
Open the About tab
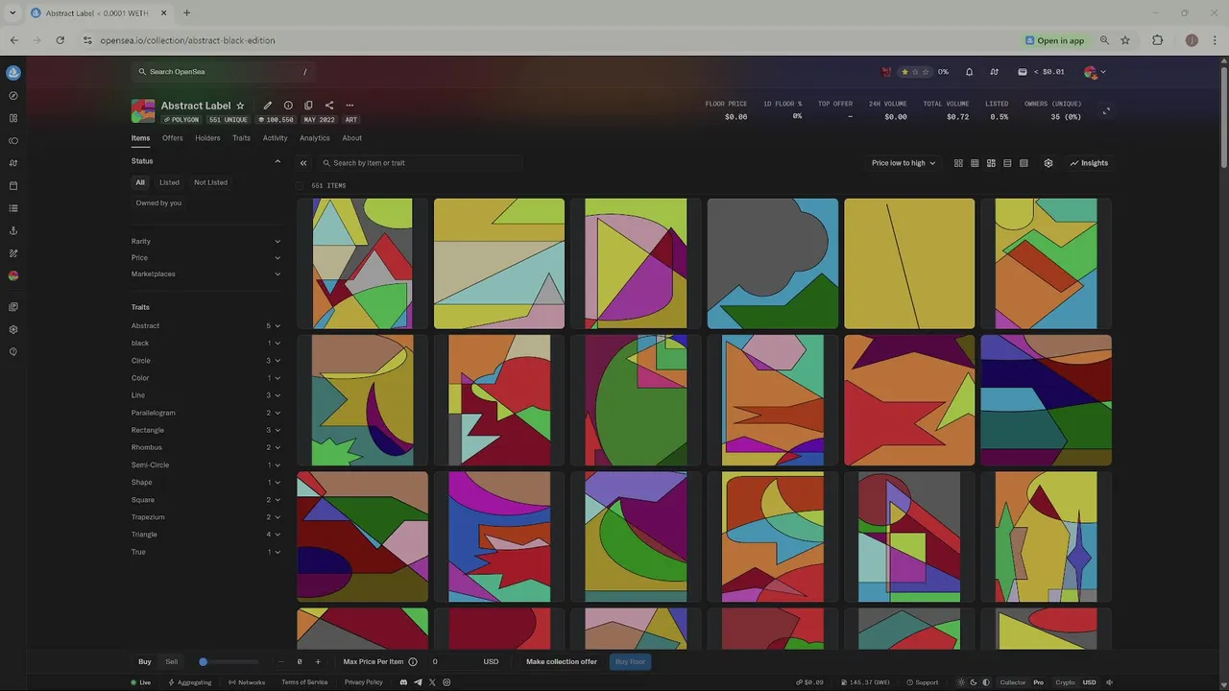point(351,138)
